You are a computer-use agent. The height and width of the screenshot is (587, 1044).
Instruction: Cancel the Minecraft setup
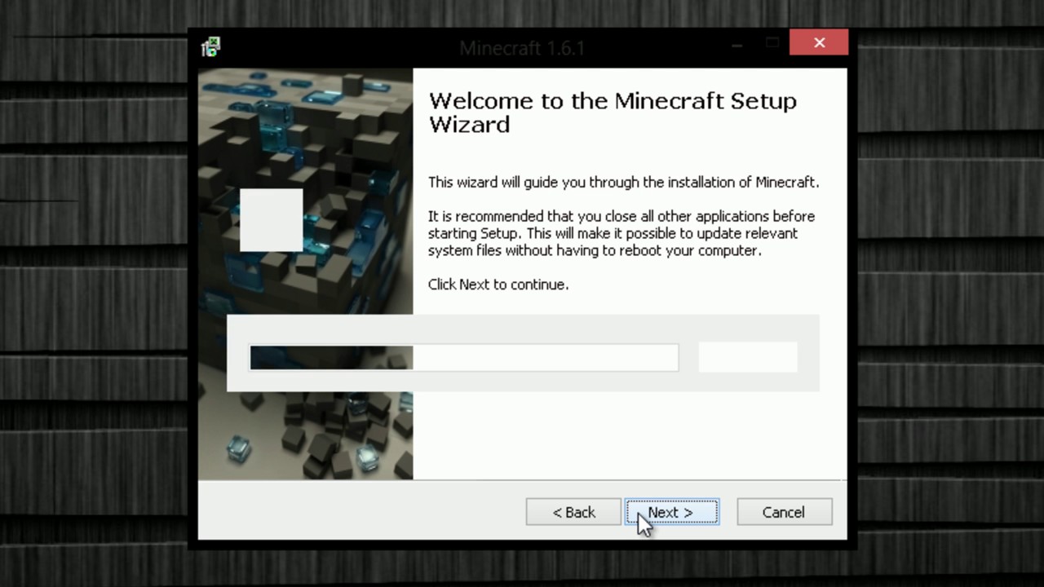[784, 512]
